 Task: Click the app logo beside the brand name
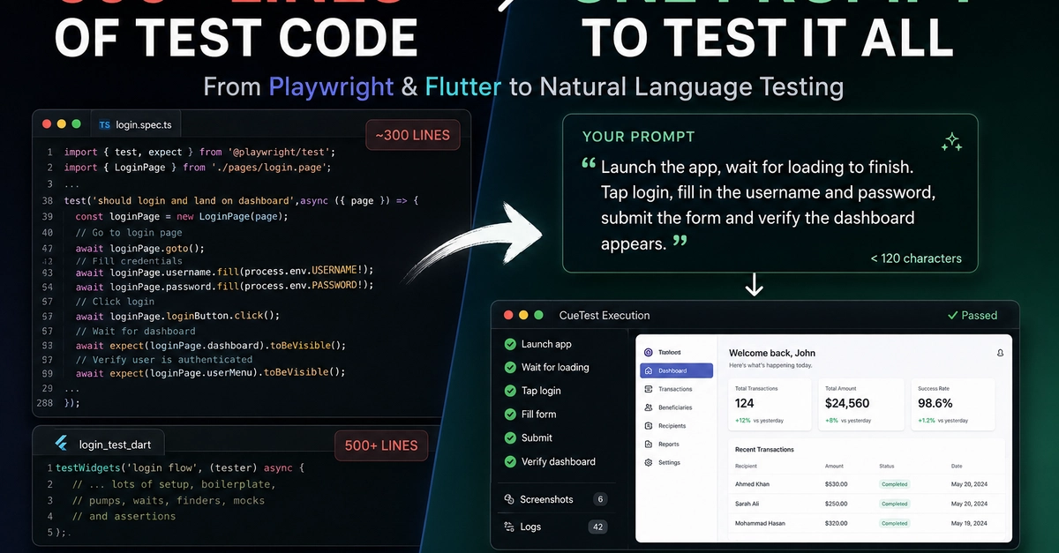(x=649, y=352)
